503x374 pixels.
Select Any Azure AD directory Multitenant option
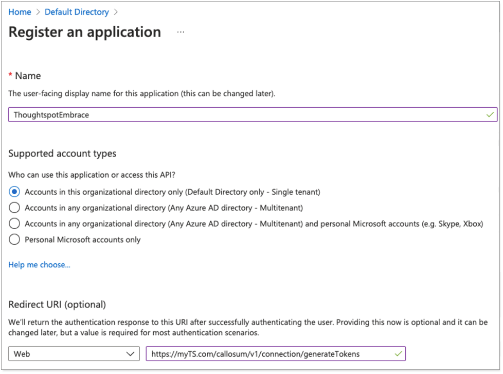tap(14, 208)
